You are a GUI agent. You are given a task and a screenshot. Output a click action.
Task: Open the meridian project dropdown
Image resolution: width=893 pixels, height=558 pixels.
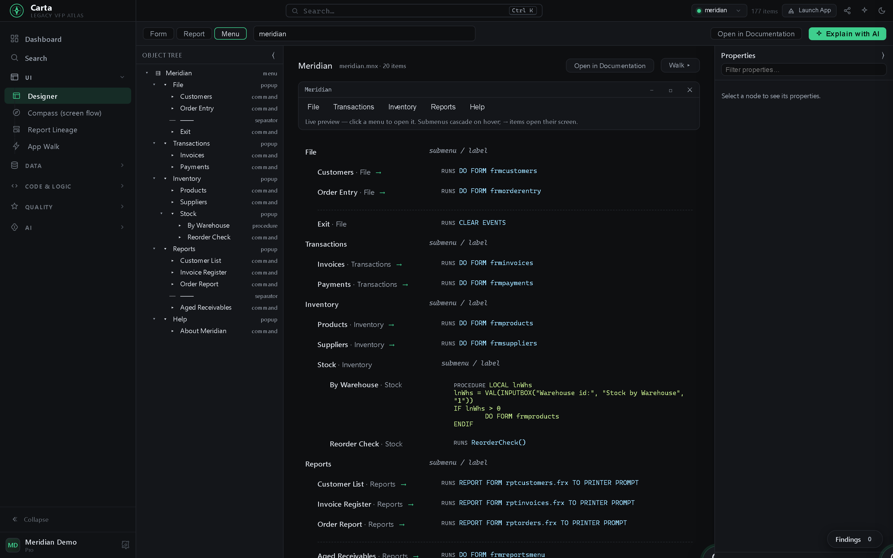click(719, 11)
